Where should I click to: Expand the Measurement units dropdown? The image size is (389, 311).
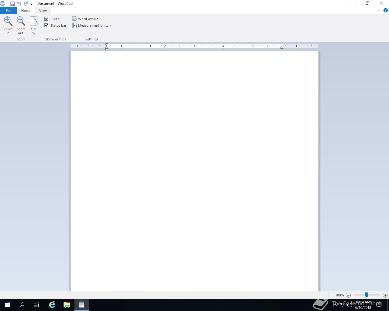91,26
